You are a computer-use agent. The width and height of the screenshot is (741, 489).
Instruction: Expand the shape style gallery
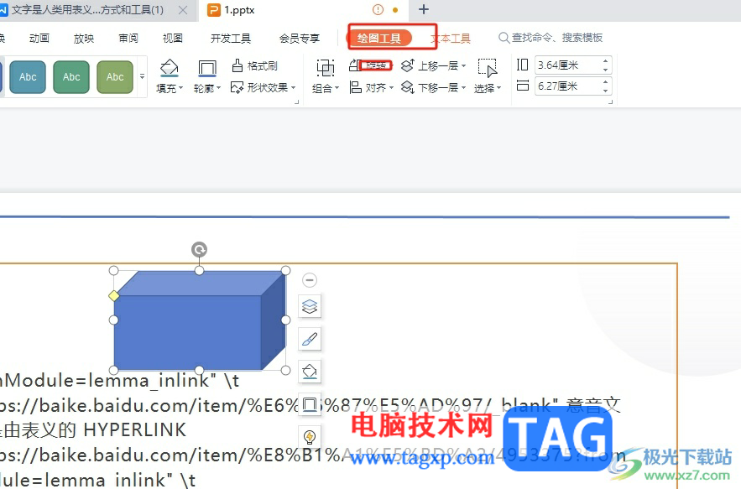point(143,76)
